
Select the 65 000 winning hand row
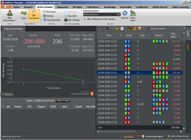140,59
